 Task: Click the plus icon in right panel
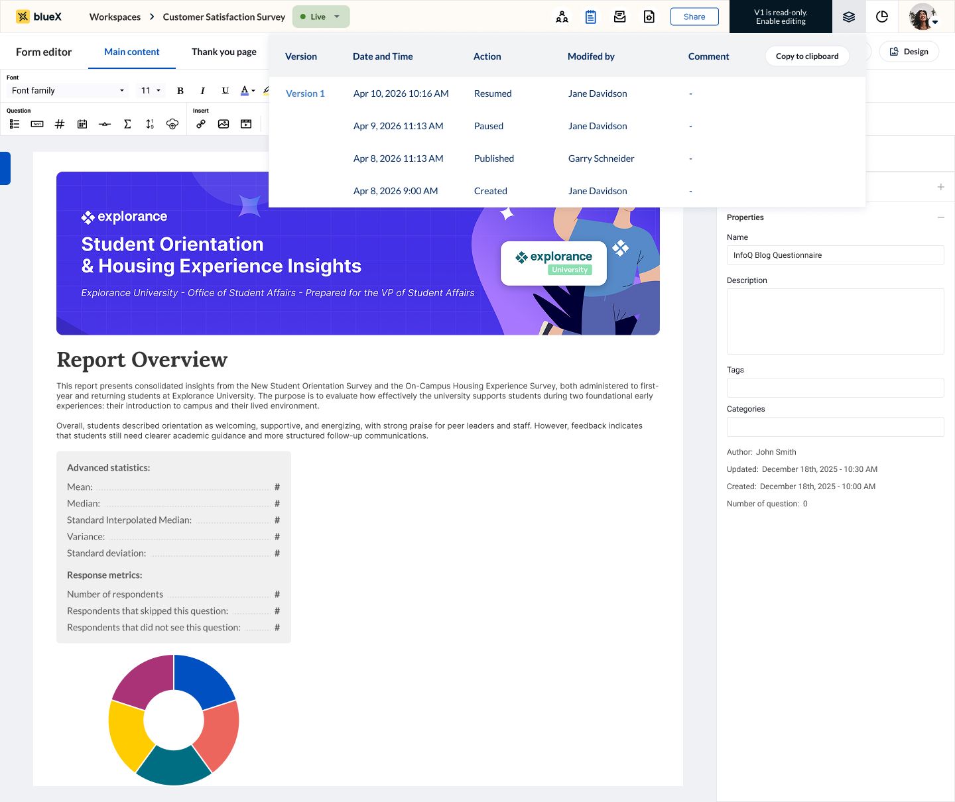(x=940, y=187)
